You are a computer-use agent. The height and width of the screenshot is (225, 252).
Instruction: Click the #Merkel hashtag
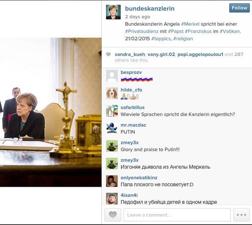point(190,24)
